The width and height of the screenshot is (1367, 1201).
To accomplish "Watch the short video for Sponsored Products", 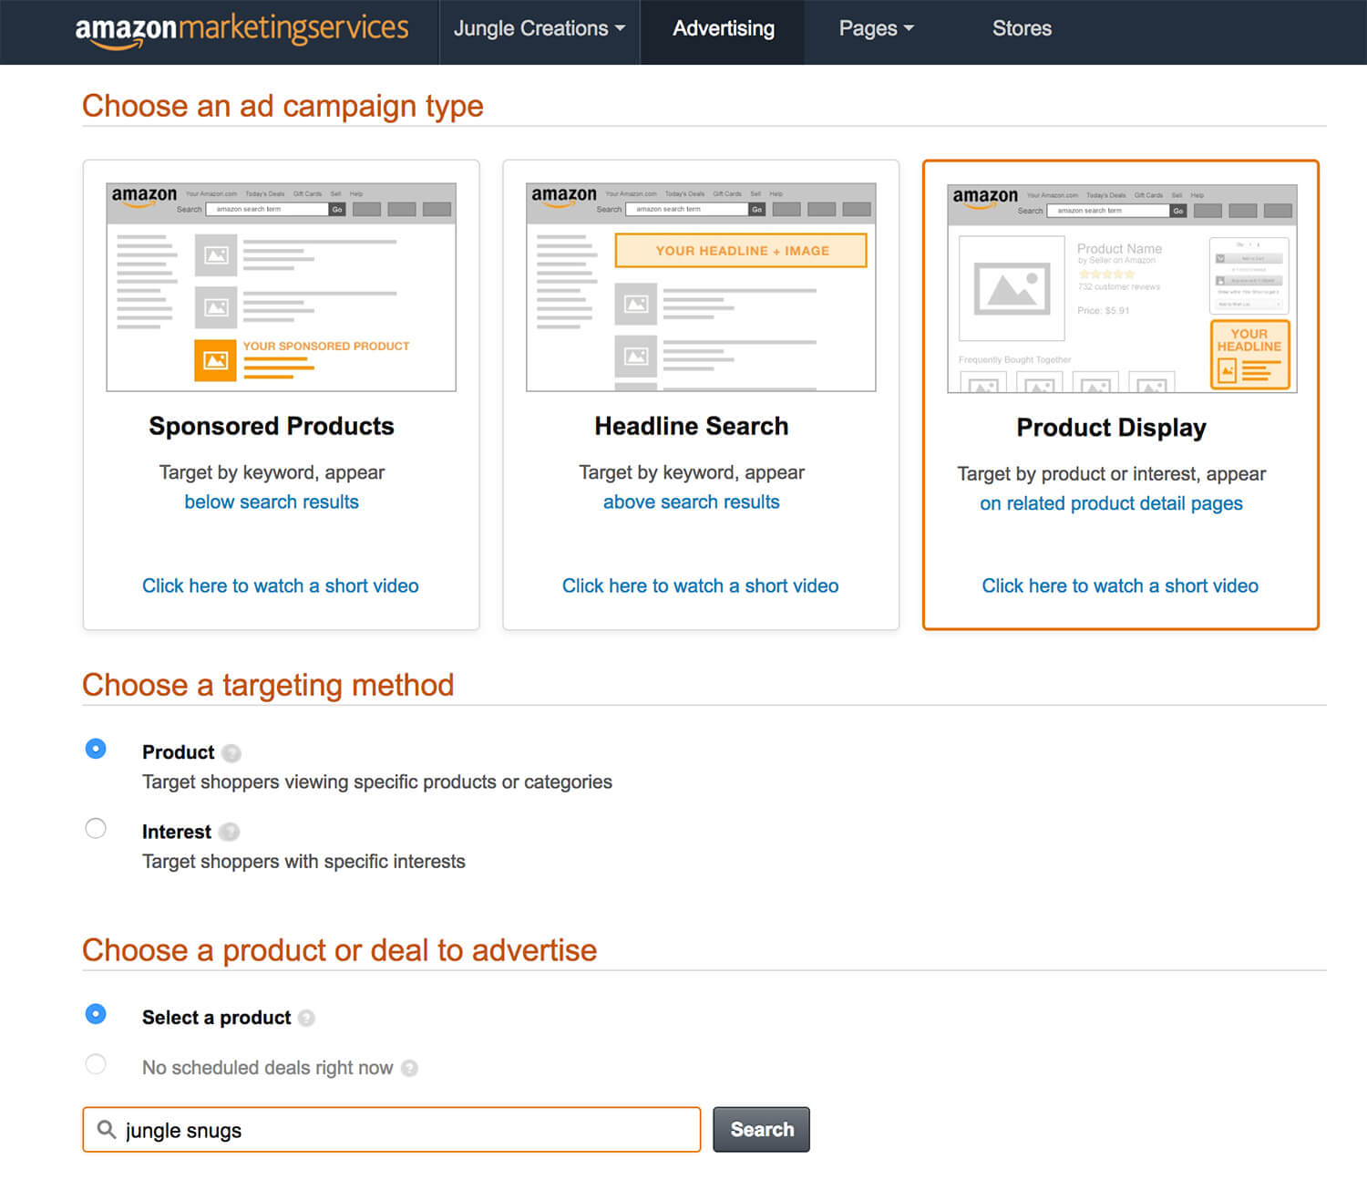I will (281, 585).
